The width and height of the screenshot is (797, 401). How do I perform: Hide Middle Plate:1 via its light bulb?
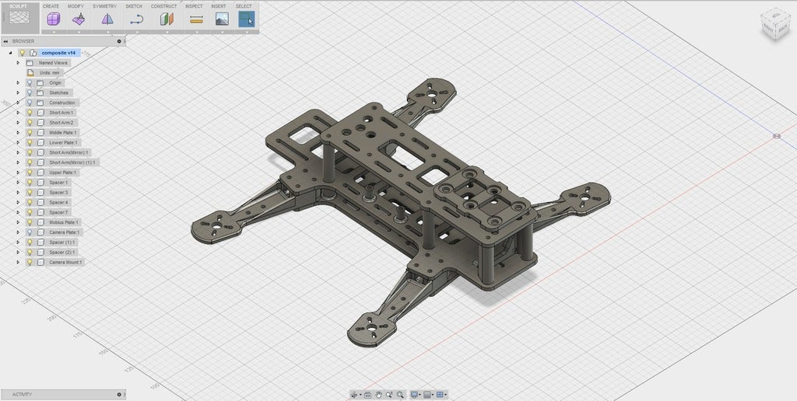point(30,132)
